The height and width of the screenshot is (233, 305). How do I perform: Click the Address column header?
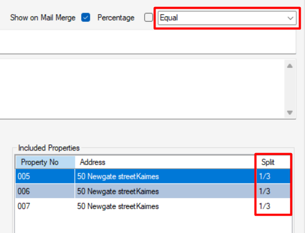(166, 162)
